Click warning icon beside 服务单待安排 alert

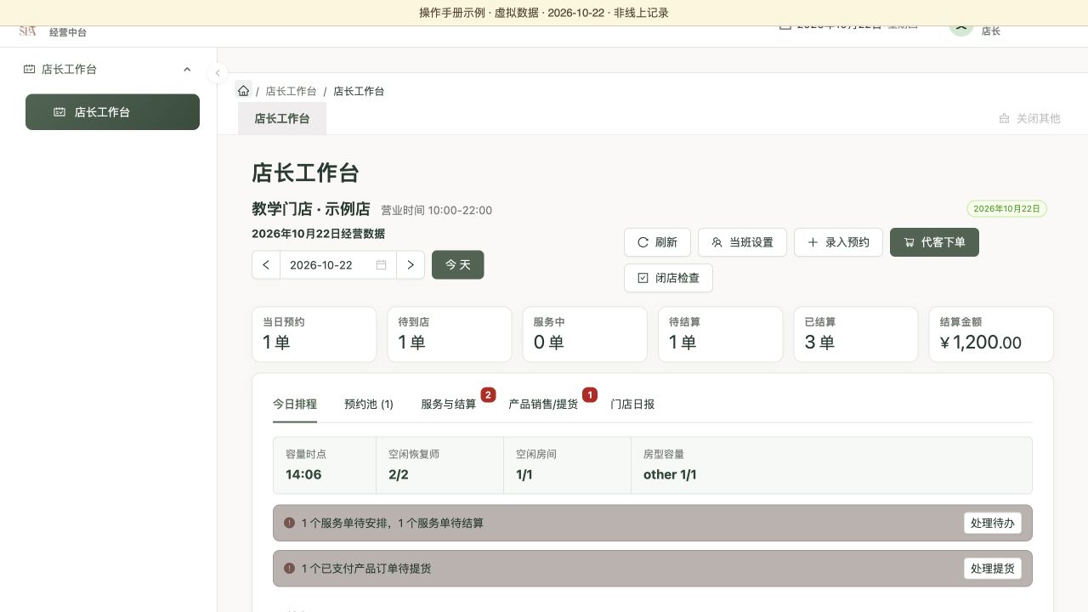289,523
